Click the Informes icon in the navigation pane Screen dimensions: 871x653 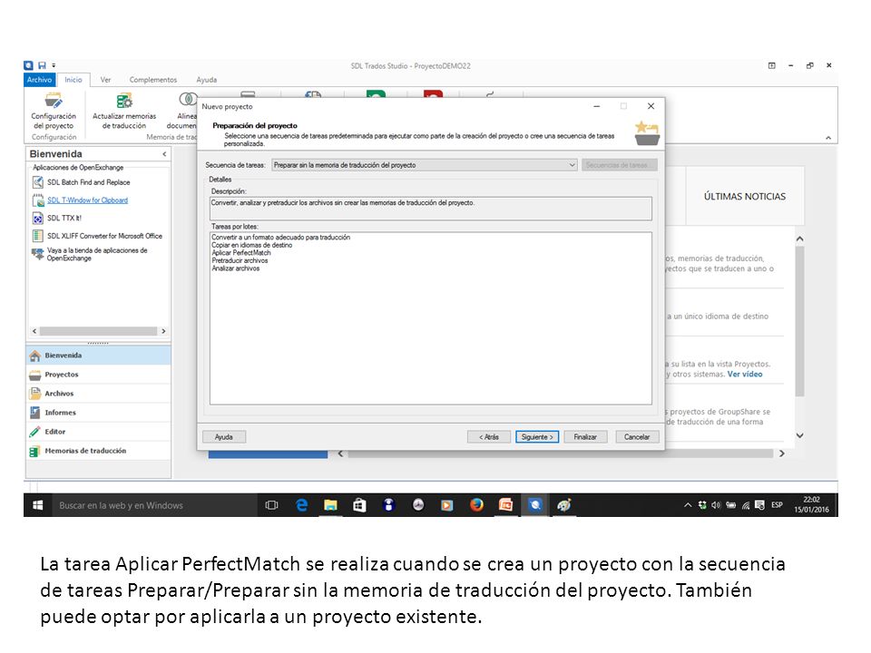35,413
